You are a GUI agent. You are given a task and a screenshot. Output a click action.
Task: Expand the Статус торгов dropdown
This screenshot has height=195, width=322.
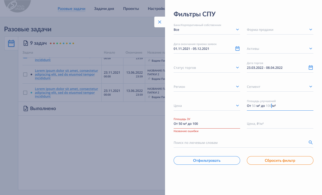pyautogui.click(x=207, y=68)
